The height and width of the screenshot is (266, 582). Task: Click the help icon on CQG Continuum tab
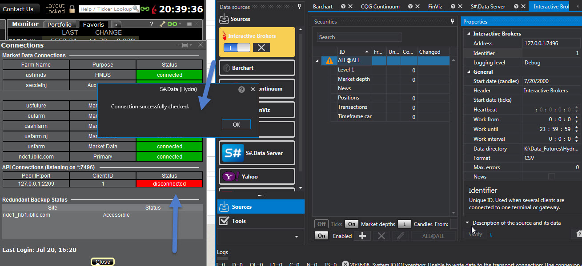410,7
